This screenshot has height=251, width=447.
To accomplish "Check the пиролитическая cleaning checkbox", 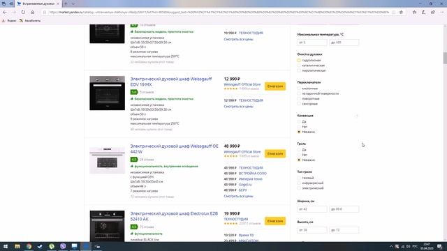I will pyautogui.click(x=299, y=70).
